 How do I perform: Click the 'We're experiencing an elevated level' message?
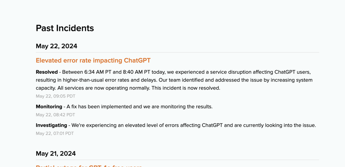(x=194, y=125)
